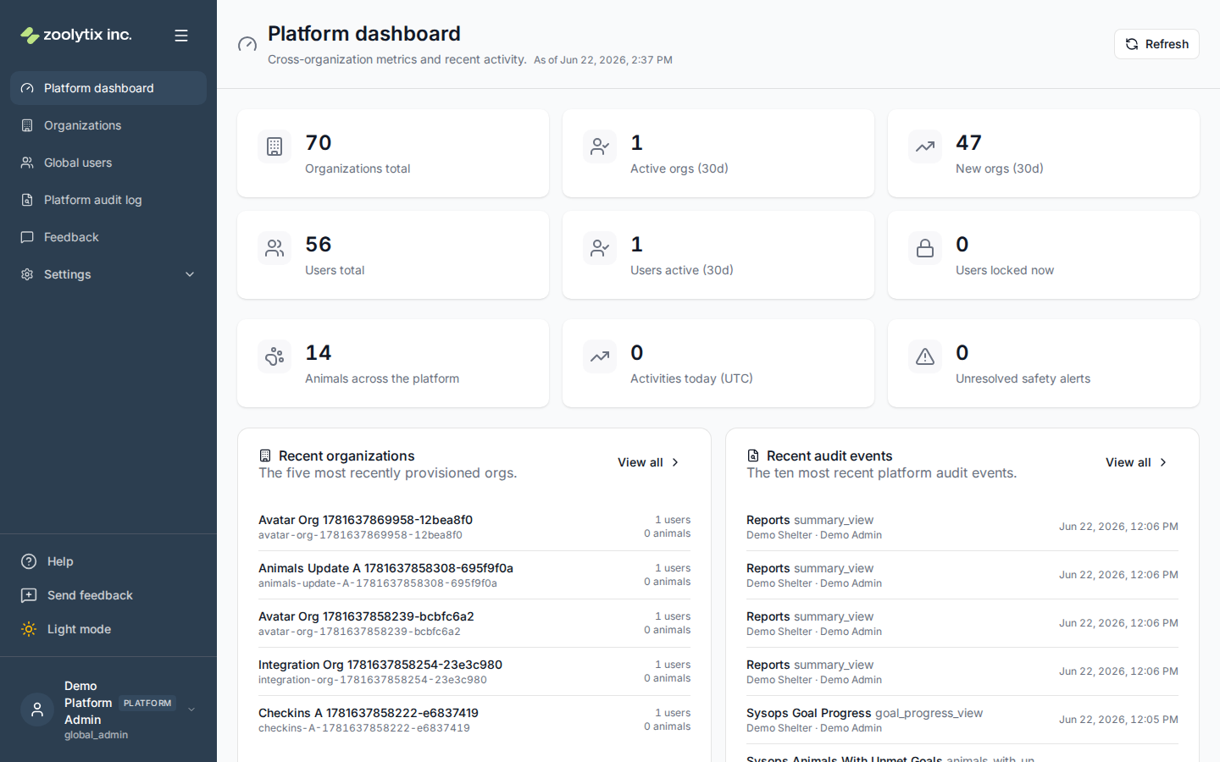
Task: Click the user-check icon on Active orgs card
Action: [600, 146]
